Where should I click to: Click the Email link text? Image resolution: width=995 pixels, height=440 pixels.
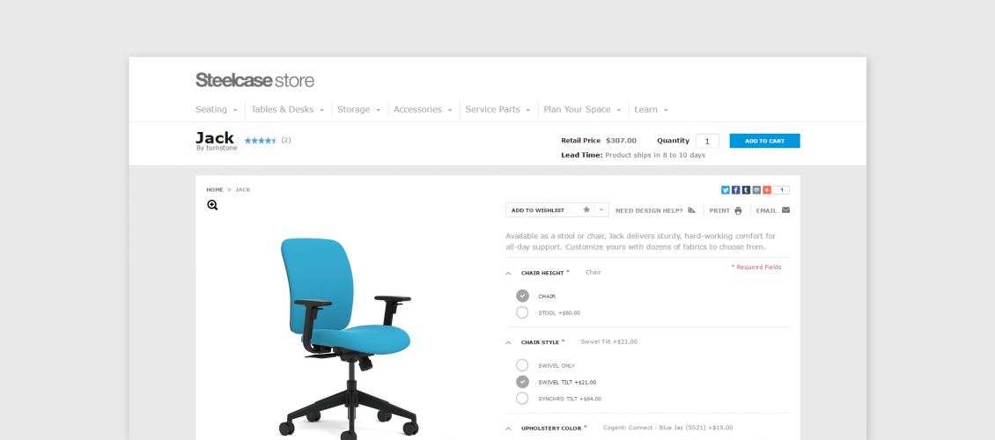click(767, 210)
